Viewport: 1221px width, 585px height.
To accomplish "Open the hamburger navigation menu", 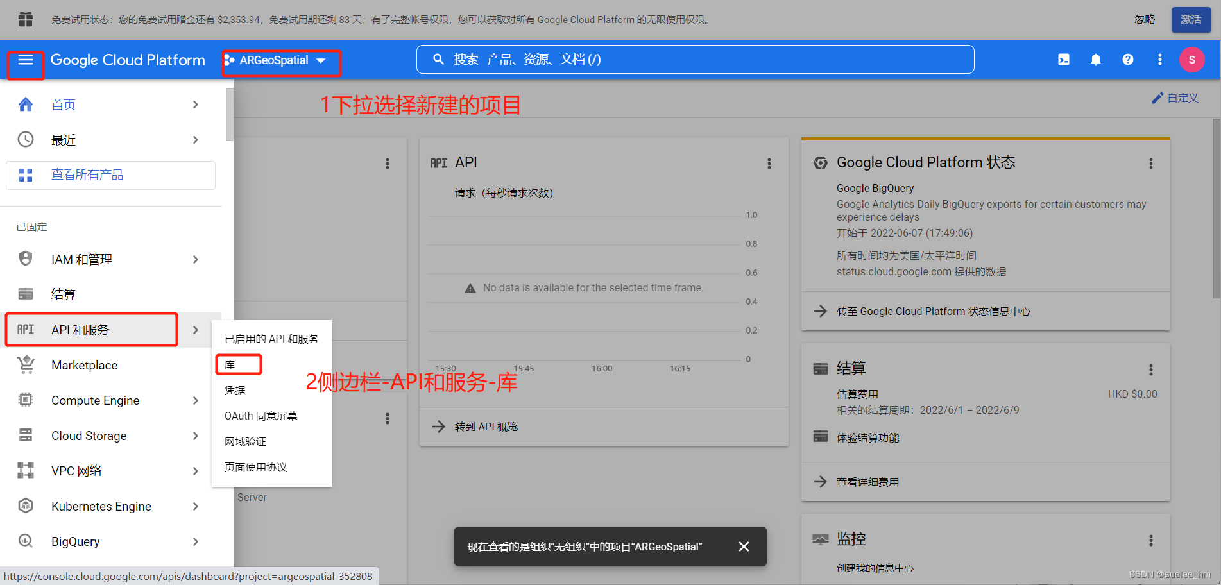I will pyautogui.click(x=26, y=60).
